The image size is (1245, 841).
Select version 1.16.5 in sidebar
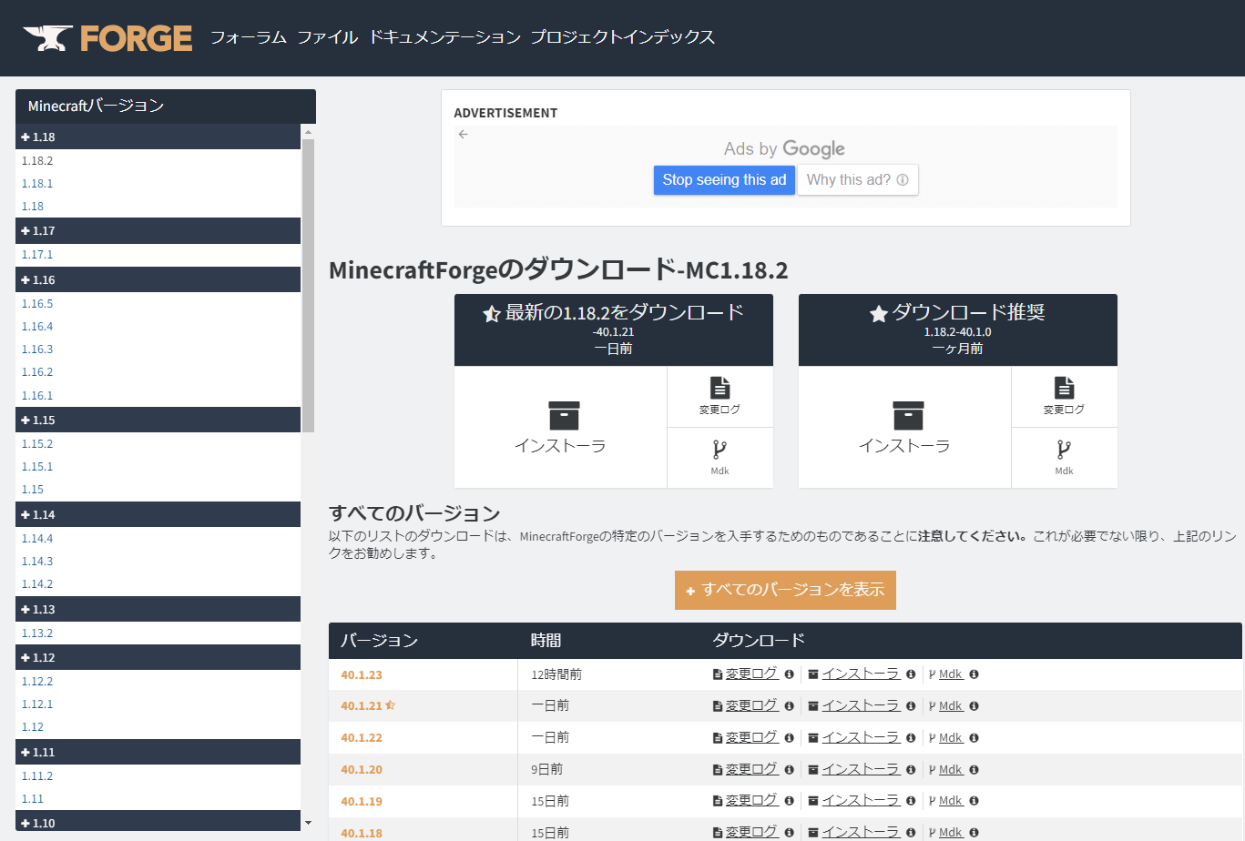click(x=37, y=304)
